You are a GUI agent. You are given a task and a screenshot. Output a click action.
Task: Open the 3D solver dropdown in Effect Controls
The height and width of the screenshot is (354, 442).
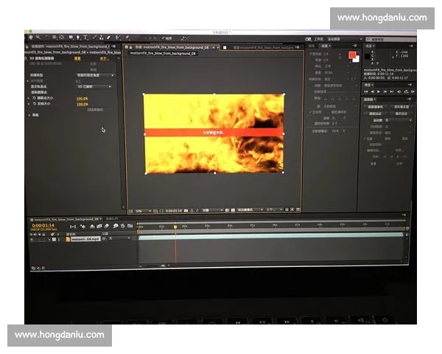[x=94, y=86]
